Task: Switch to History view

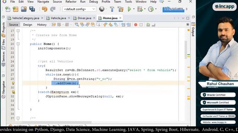Action: (42, 25)
